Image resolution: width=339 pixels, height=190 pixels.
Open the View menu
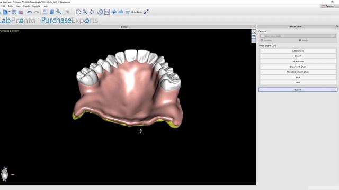[x=18, y=6]
